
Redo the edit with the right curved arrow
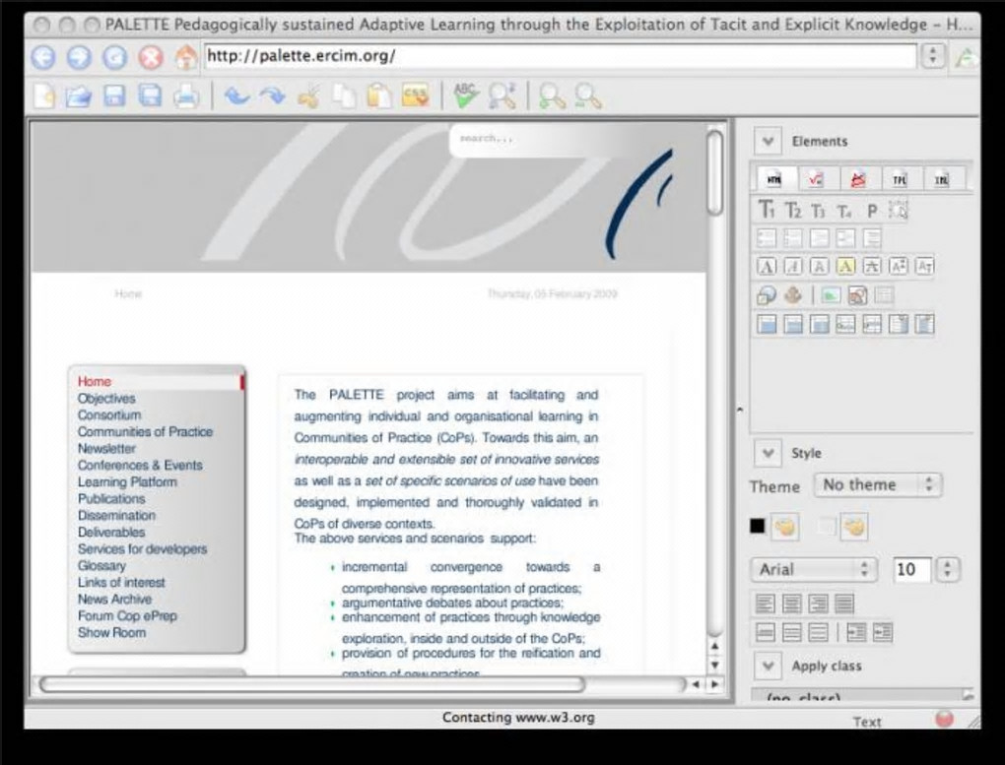point(272,96)
